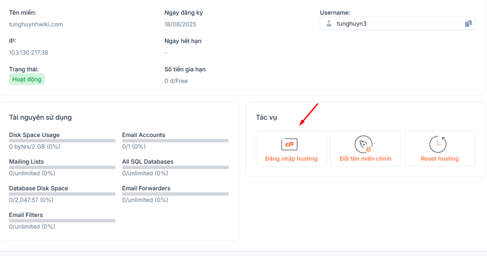Click the value 0/1 (0%)
The width and height of the screenshot is (487, 256).
coord(134,146)
